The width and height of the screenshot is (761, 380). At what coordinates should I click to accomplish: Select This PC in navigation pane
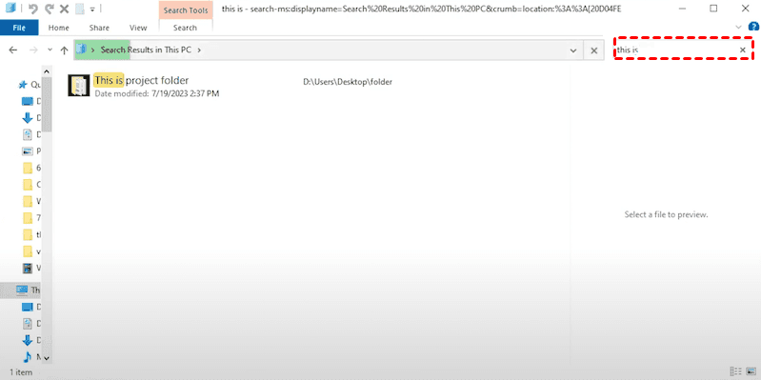pos(21,290)
